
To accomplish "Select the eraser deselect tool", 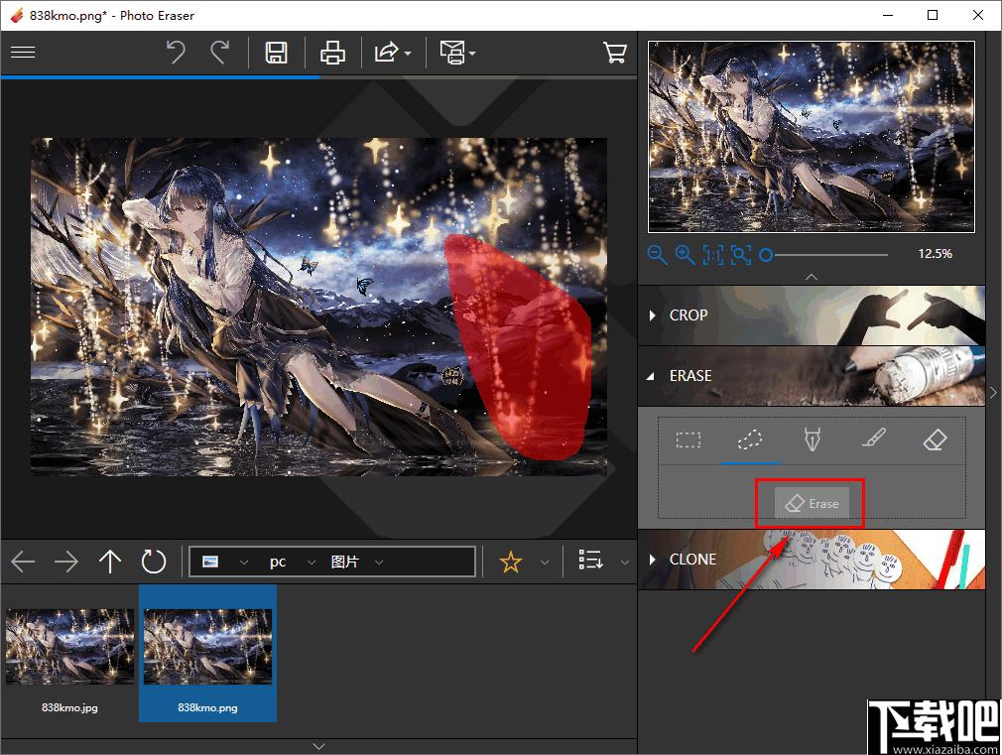I will 935,440.
